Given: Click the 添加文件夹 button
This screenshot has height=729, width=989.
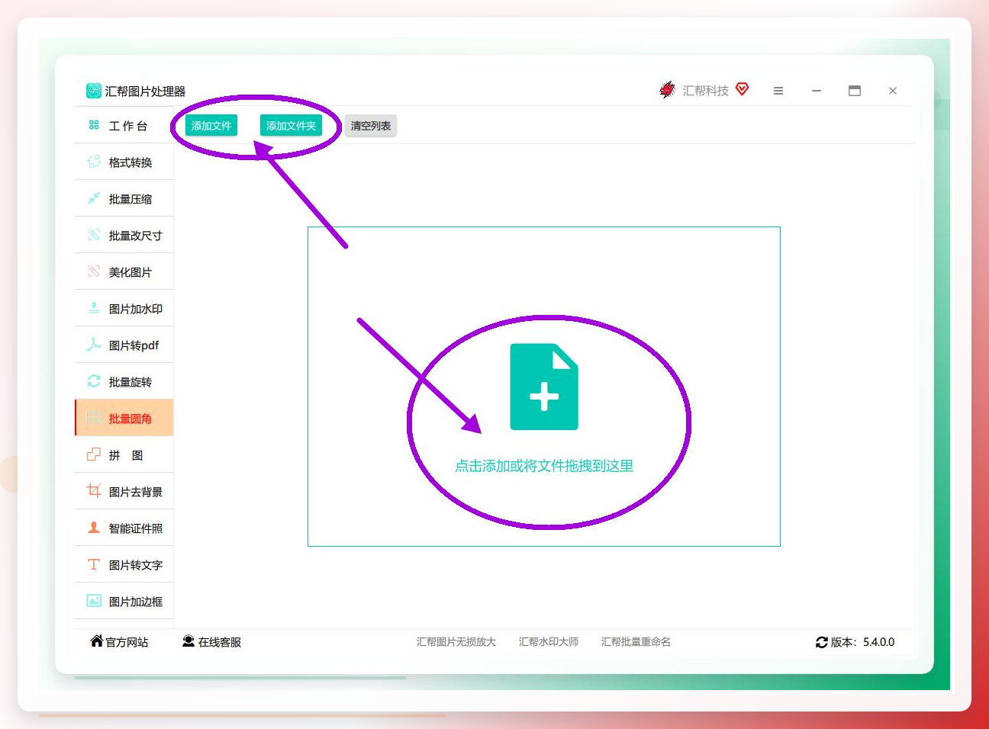Looking at the screenshot, I should coord(291,126).
